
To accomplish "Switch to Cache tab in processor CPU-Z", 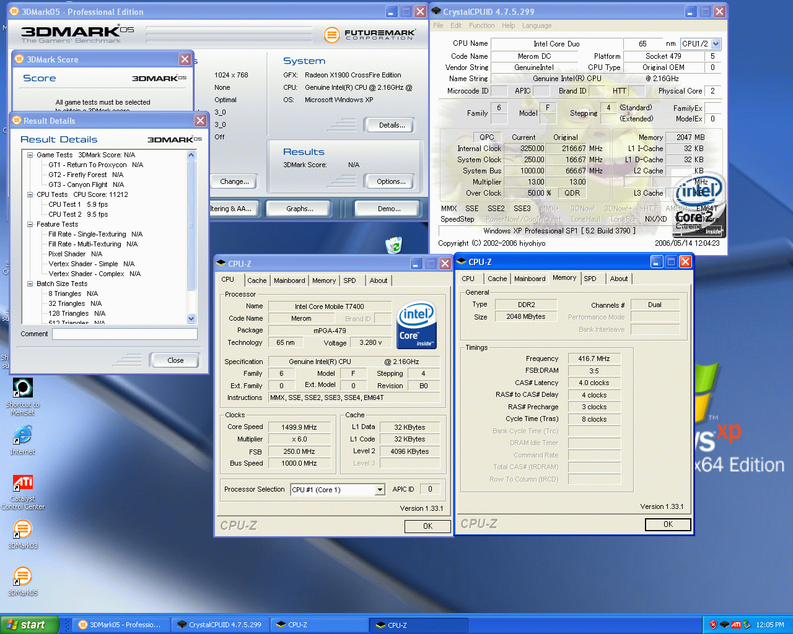I will tap(257, 280).
